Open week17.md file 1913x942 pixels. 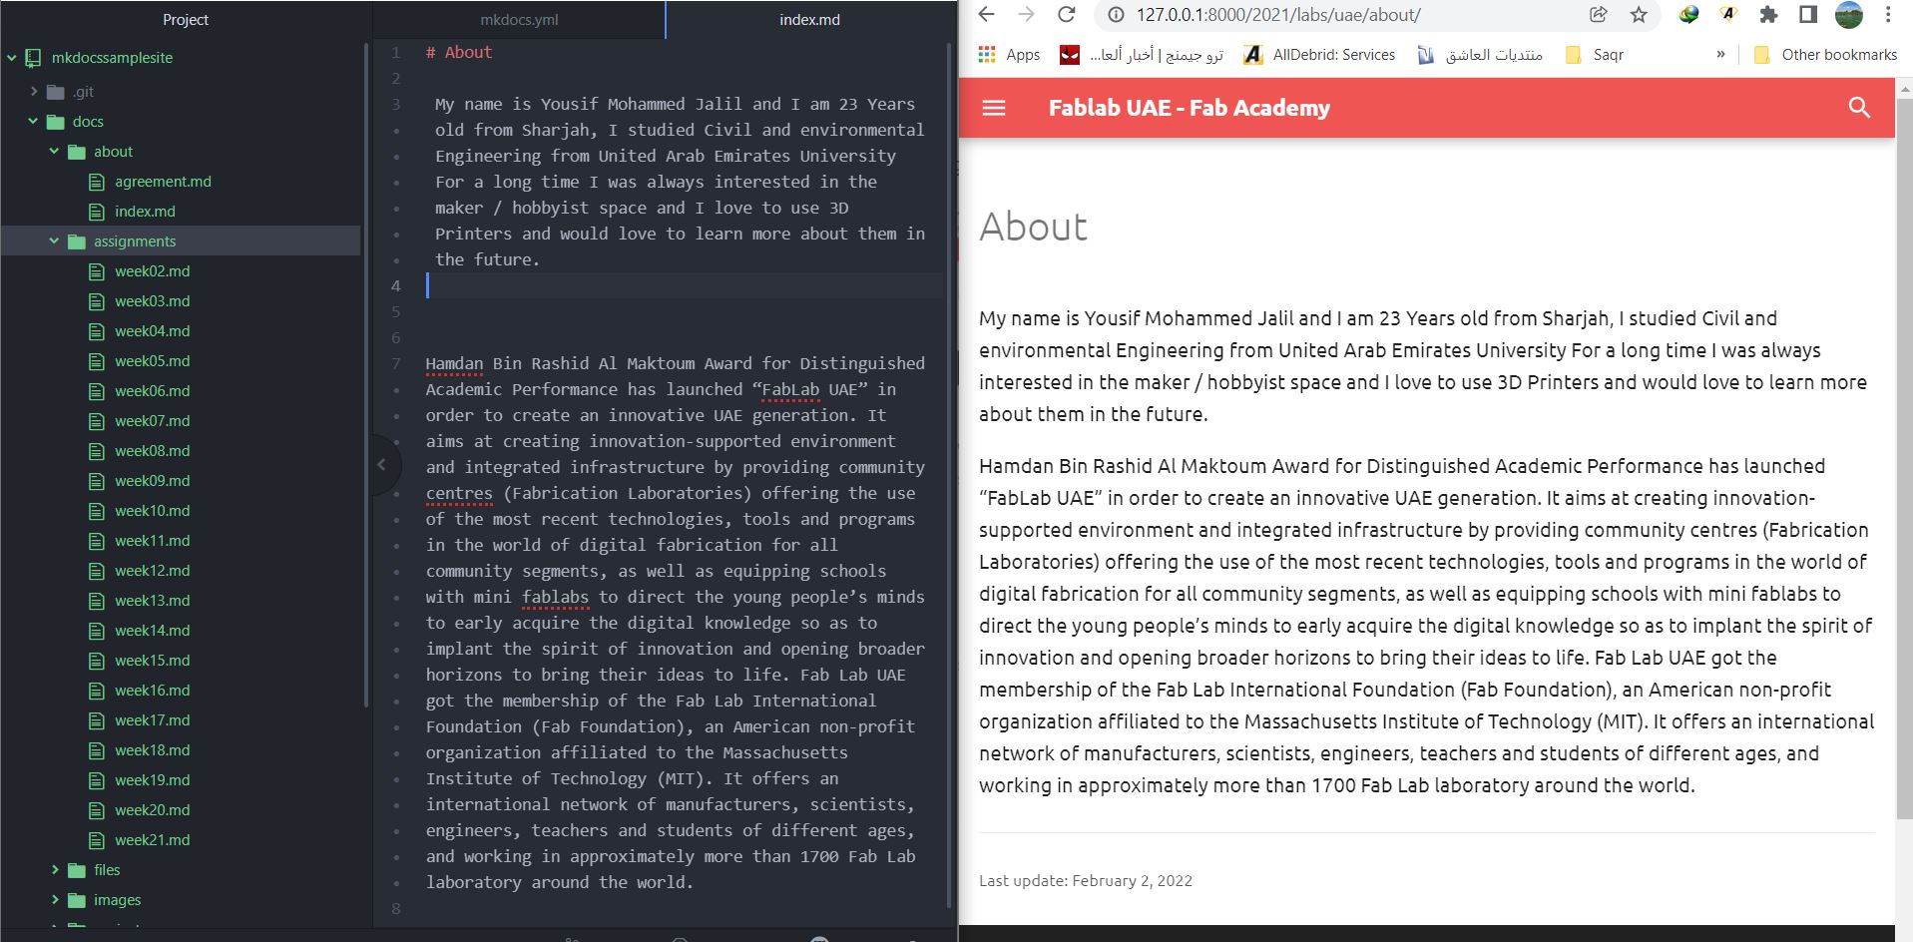(152, 720)
